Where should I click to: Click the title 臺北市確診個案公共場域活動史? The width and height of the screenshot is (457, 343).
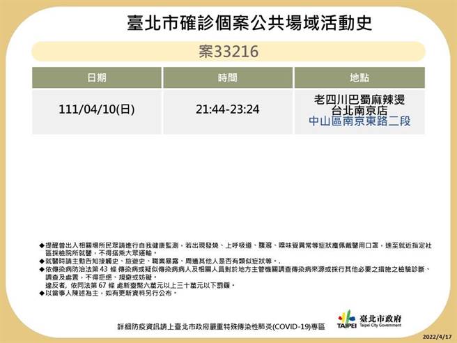(x=249, y=23)
